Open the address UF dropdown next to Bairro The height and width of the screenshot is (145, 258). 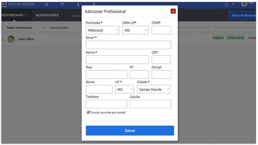coord(125,89)
